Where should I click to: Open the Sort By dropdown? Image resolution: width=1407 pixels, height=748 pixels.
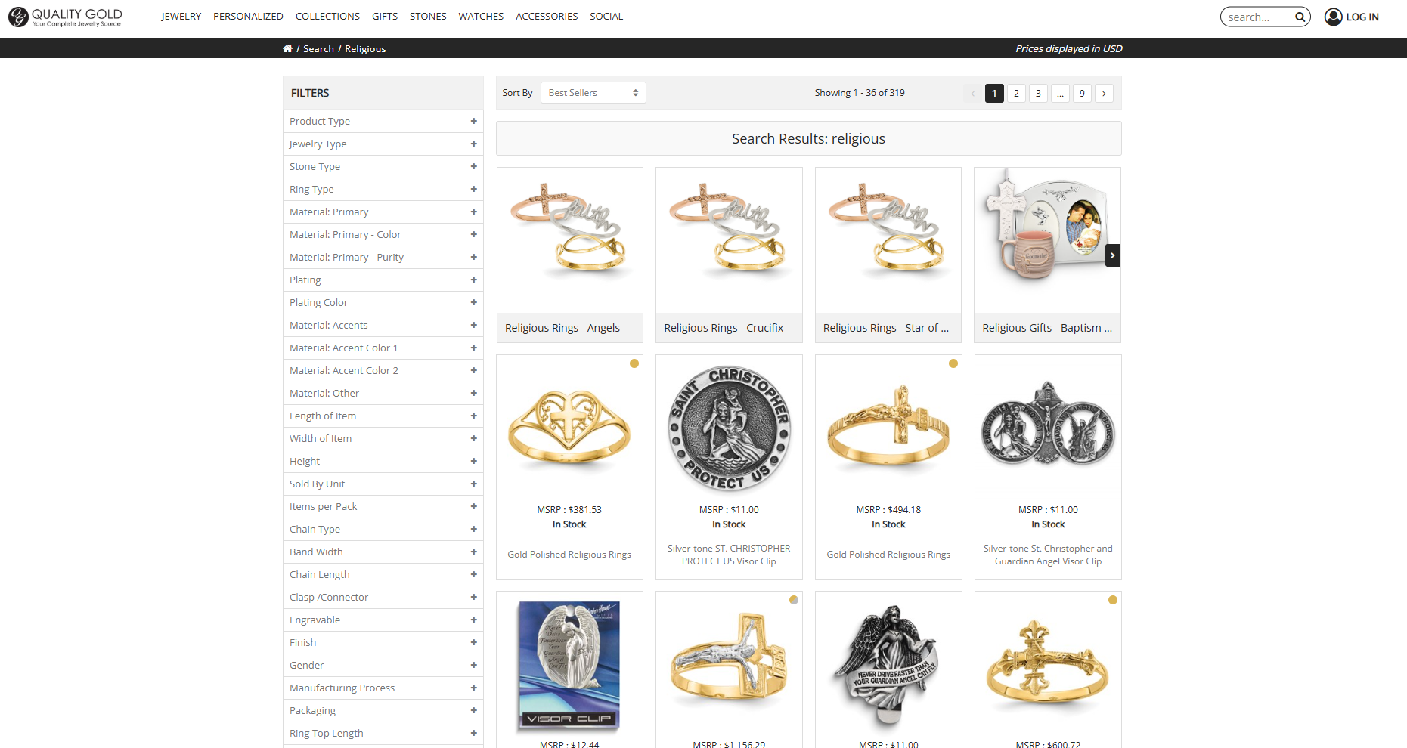[593, 92]
